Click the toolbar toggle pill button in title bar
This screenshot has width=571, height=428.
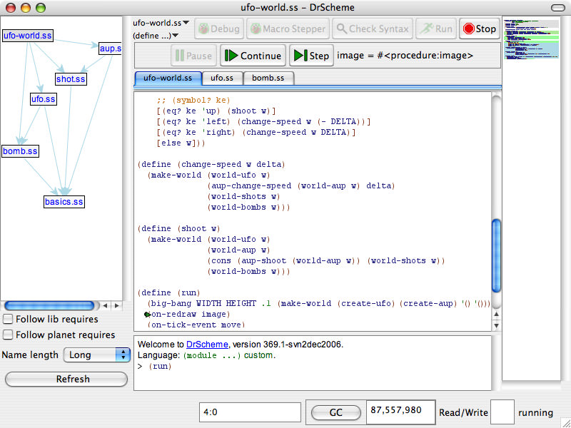pyautogui.click(x=557, y=8)
